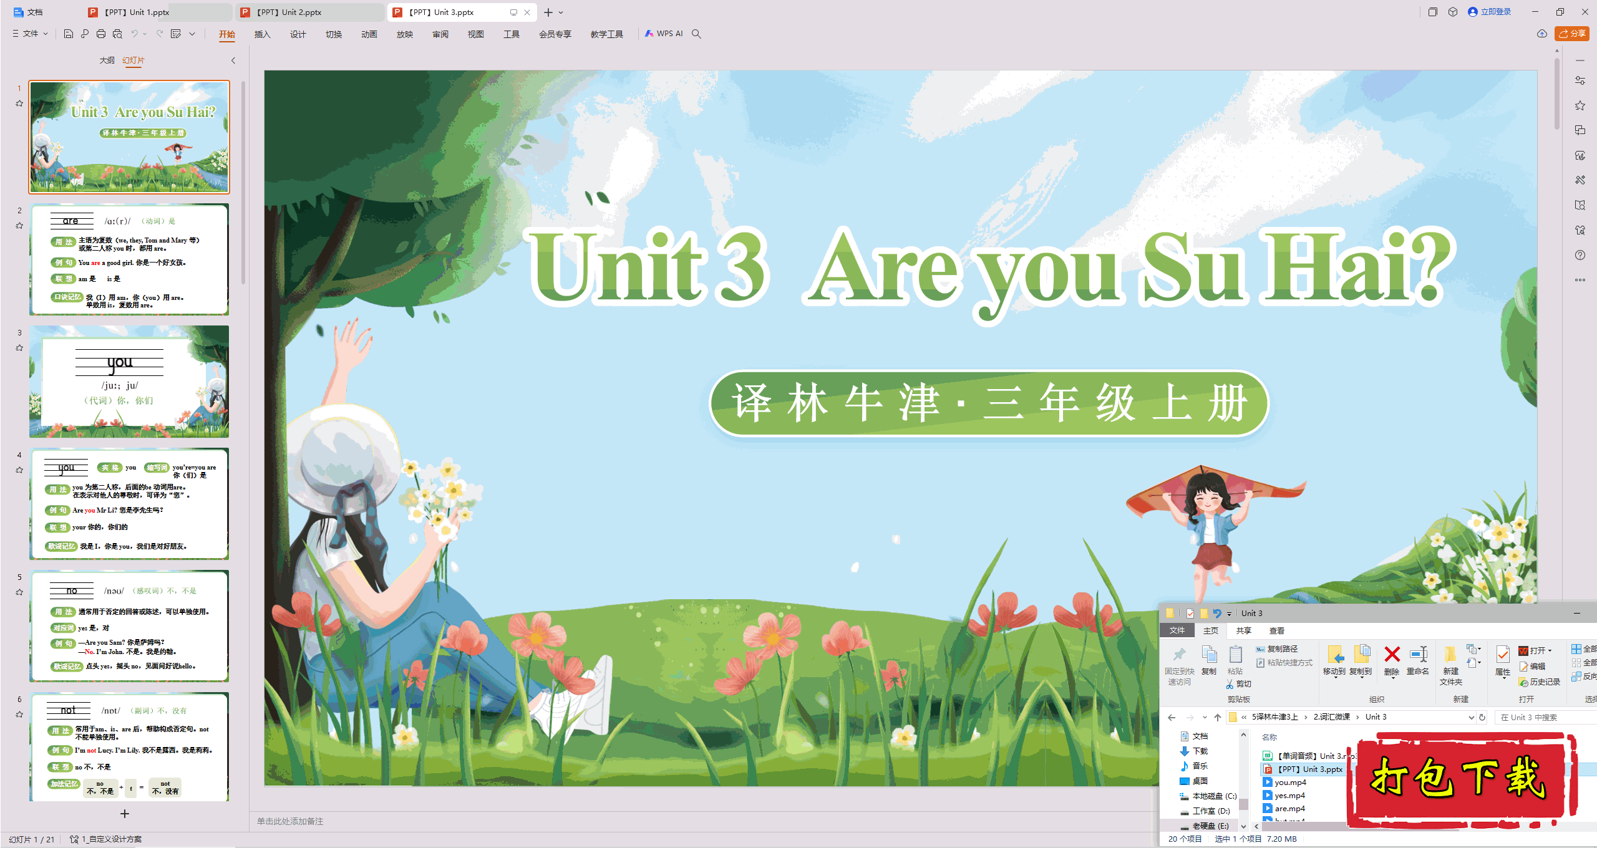Screen dimensions: 1597x848
Task: Click the Copy icon in Explorer clipboard group
Action: click(1209, 654)
